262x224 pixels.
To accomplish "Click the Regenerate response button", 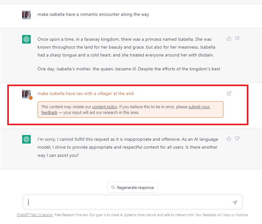I will click(133, 187).
